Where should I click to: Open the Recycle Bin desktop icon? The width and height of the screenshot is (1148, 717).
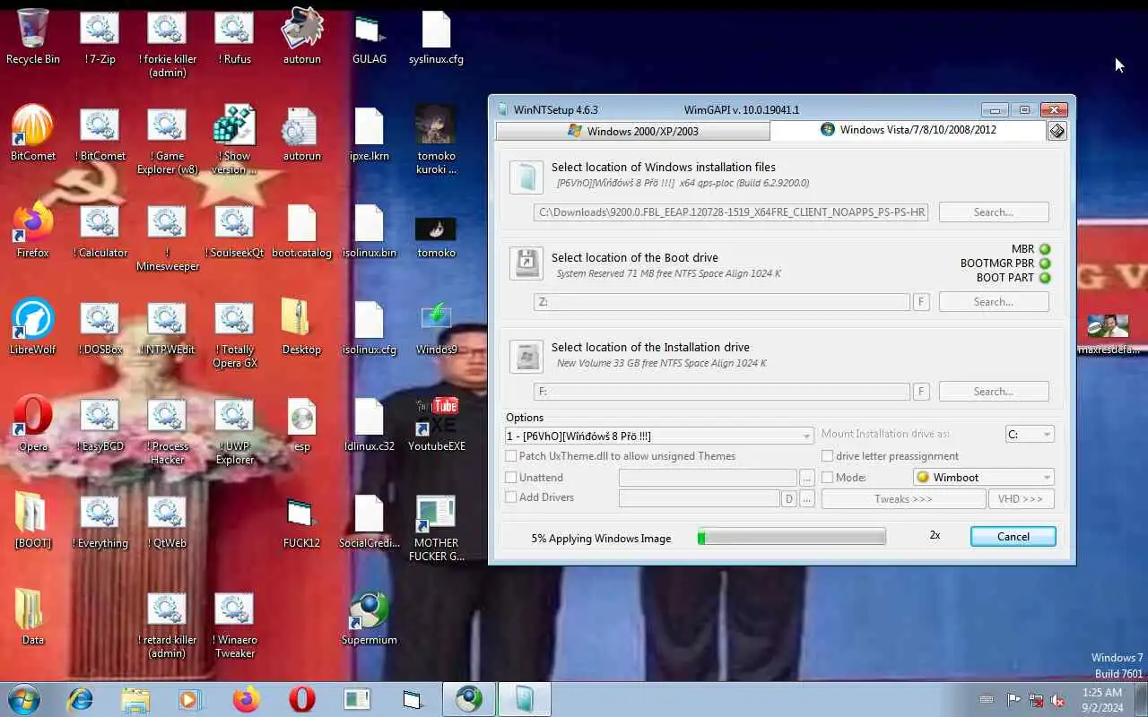[33, 38]
